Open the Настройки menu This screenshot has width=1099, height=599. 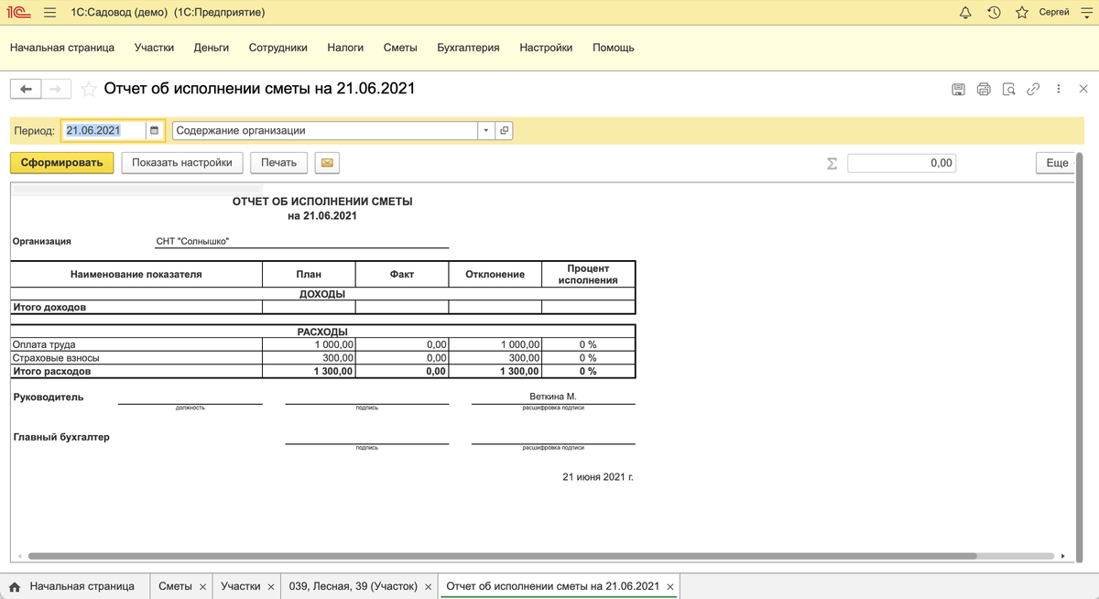click(x=546, y=48)
